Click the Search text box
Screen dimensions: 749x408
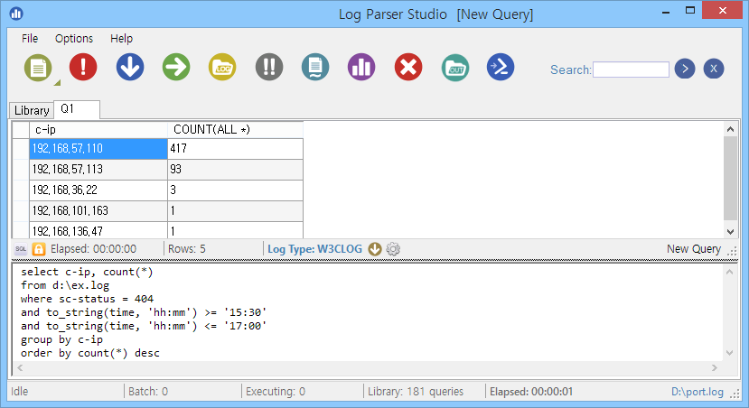[631, 70]
